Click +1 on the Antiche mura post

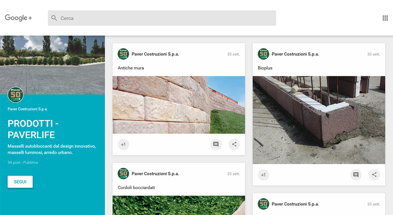tap(123, 145)
